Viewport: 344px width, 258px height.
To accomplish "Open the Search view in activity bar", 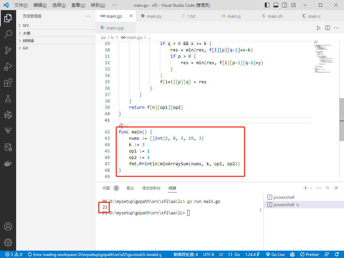I will coord(8,34).
